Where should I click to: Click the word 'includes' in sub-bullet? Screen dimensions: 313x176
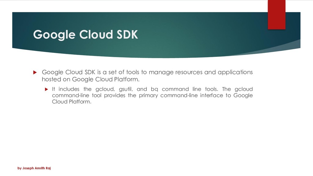click(x=69, y=89)
